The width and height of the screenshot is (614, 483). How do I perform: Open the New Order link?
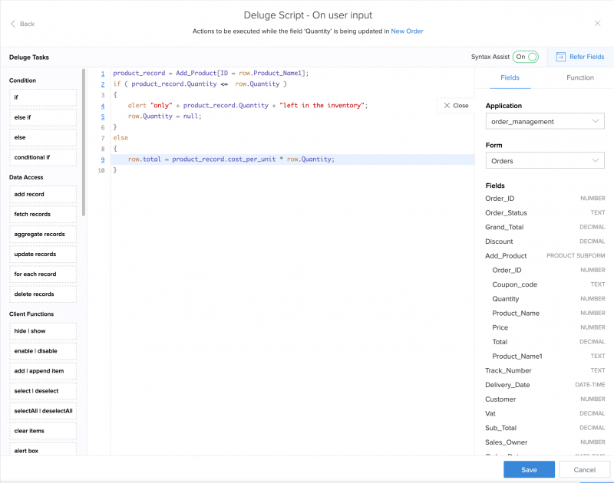pyautogui.click(x=407, y=31)
